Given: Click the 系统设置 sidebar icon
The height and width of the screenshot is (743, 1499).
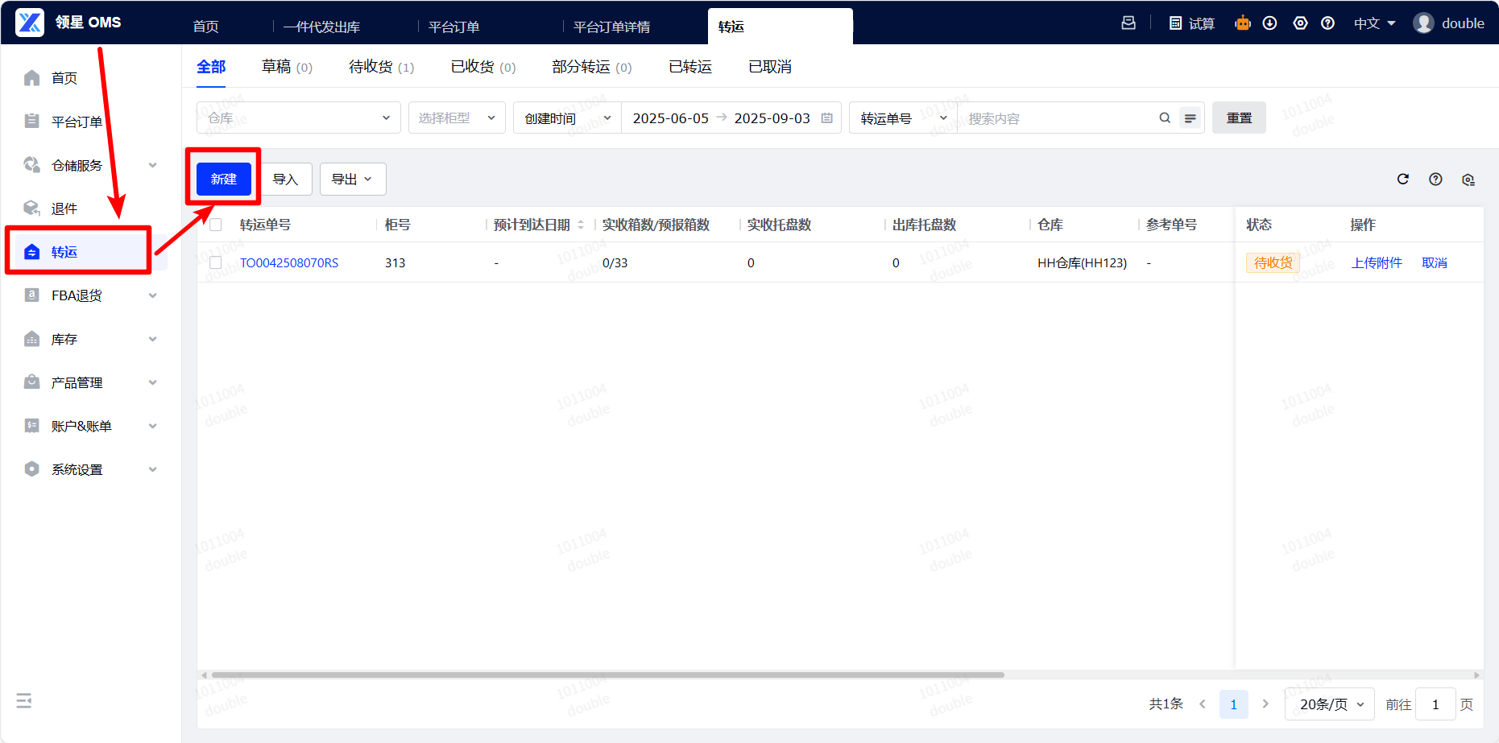Looking at the screenshot, I should [32, 469].
